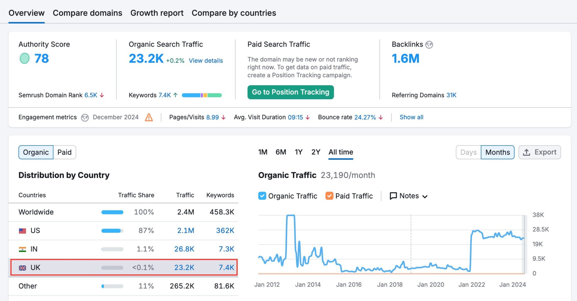Viewport: 577px width, 301px height.
Task: Click the Worldwide traffic share bar
Action: click(112, 212)
